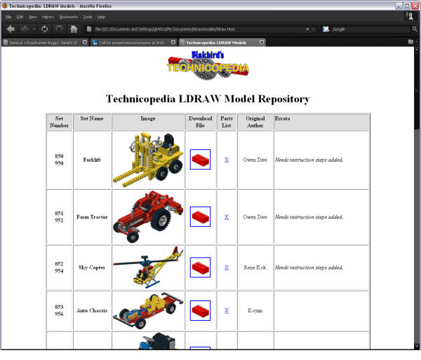This screenshot has height=360, width=421.
Task: Click the 'Sky Copter' set name cell
Action: pos(92,268)
